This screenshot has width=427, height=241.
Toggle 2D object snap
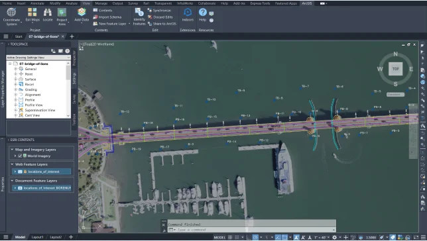(284, 238)
